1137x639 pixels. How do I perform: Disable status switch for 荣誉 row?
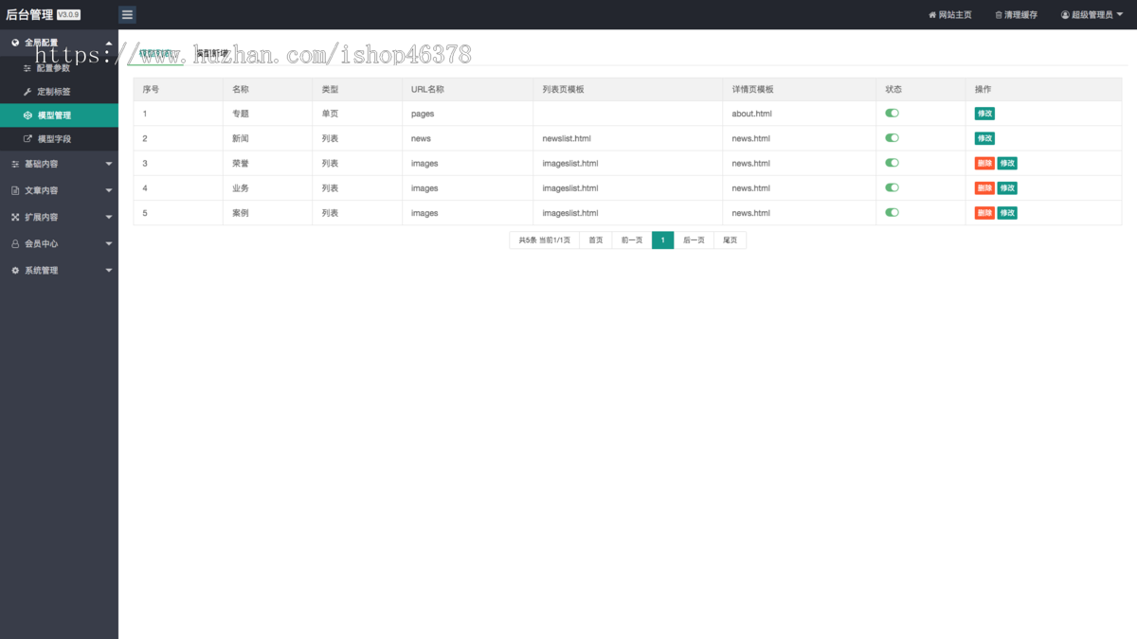coord(892,162)
